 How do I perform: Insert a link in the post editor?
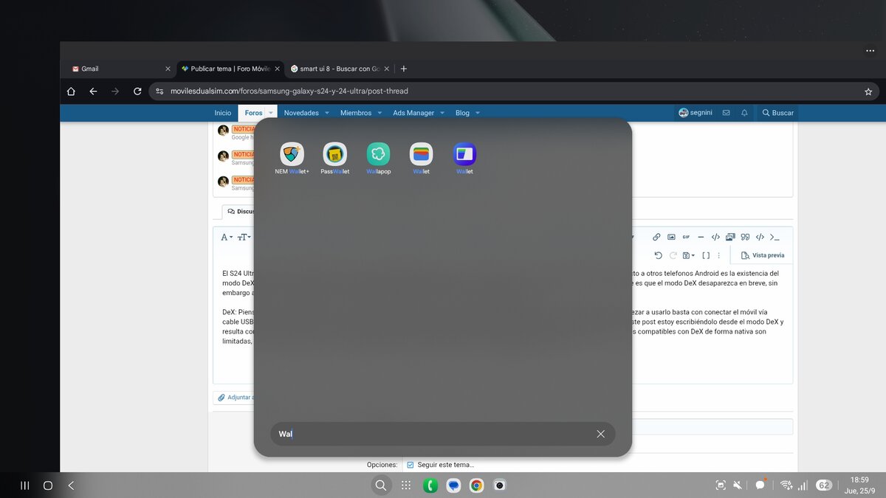click(656, 237)
